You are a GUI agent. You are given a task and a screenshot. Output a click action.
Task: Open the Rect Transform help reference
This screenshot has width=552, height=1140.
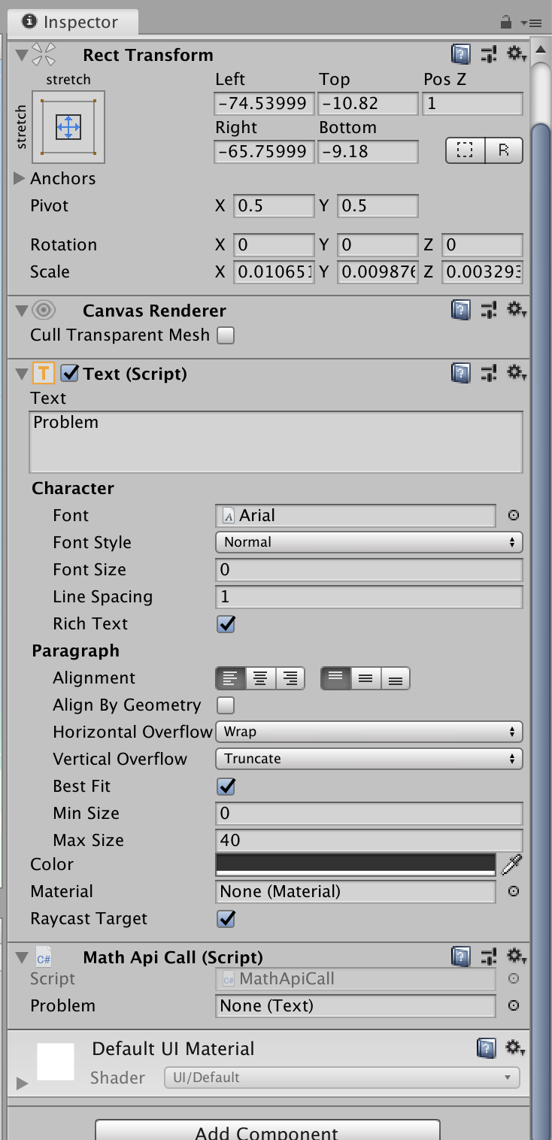click(460, 54)
